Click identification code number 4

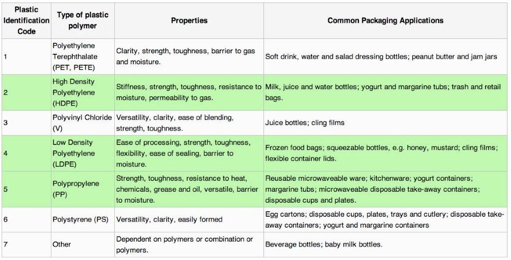(5, 153)
